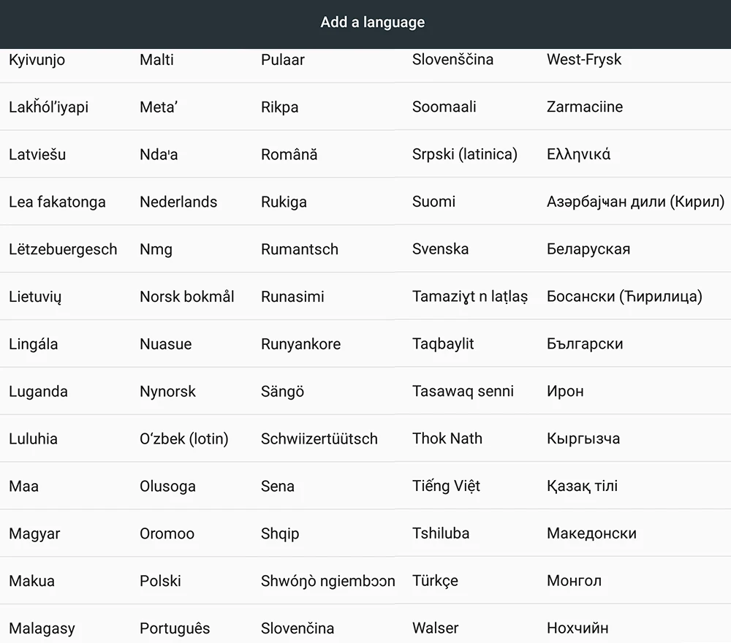731x643 pixels.
Task: Choose Türkçe language entry
Action: 435,581
